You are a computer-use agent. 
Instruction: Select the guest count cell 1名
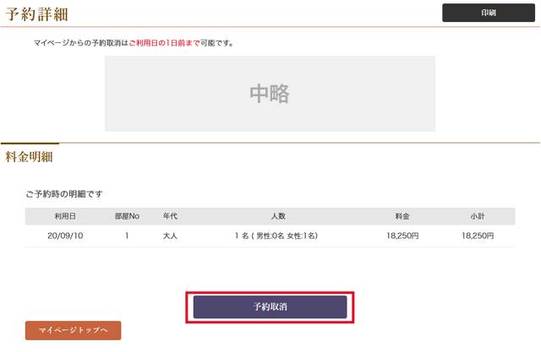tap(276, 236)
